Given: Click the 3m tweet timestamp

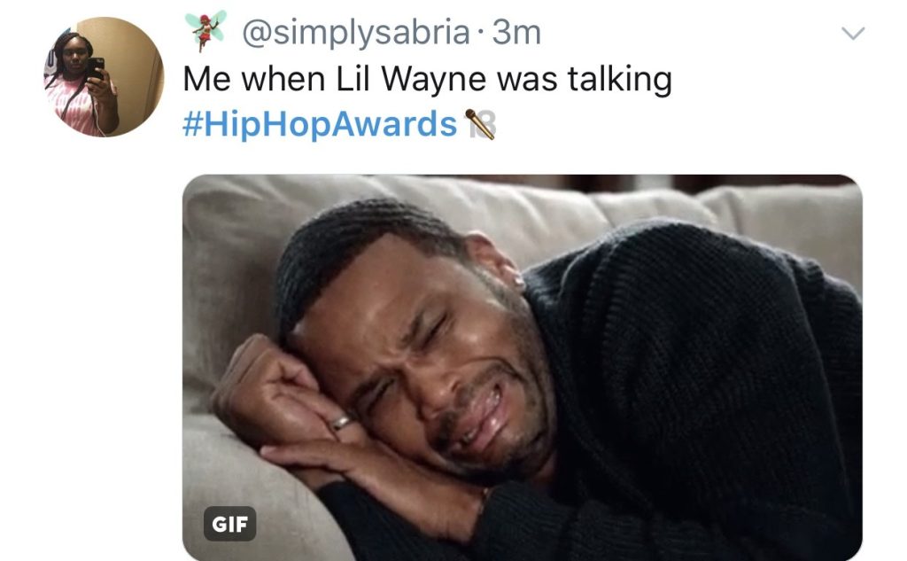Looking at the screenshot, I should click(516, 33).
